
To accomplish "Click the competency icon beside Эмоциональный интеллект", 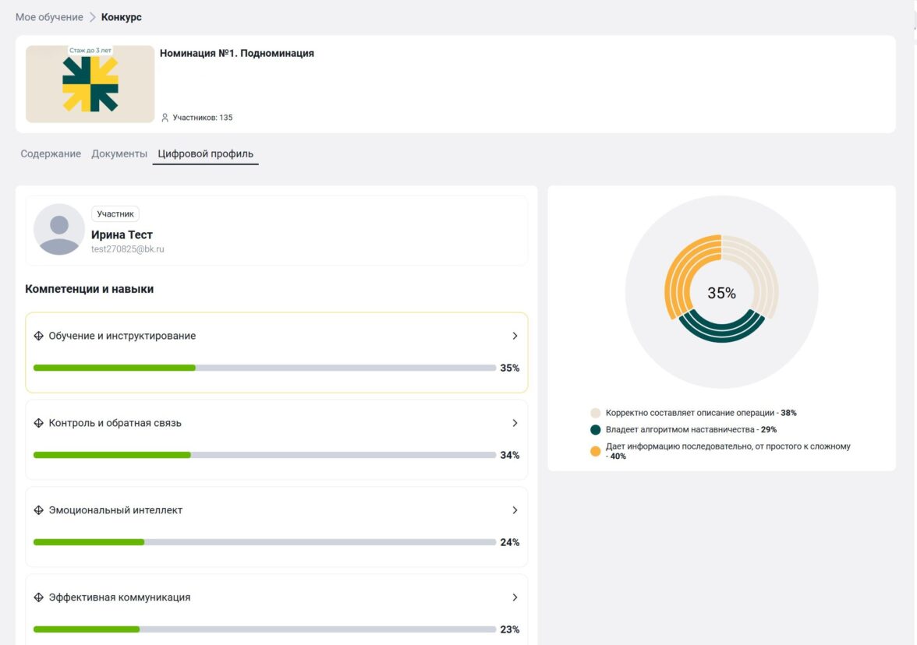I will 38,510.
